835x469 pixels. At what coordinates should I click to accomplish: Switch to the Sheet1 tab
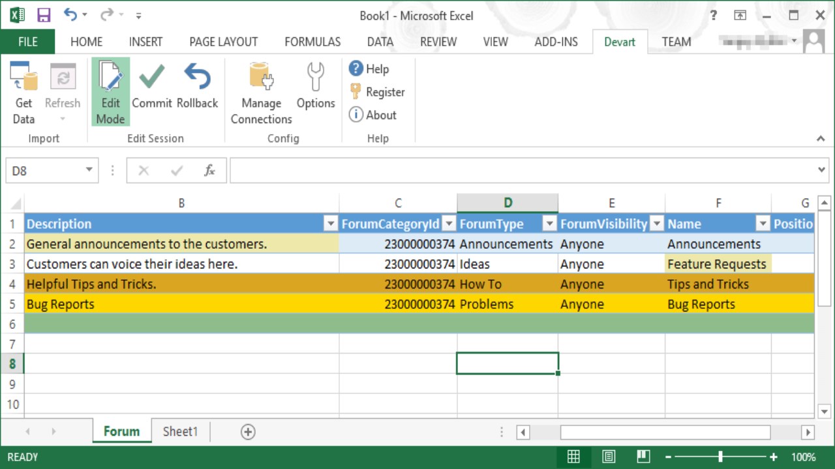click(180, 431)
